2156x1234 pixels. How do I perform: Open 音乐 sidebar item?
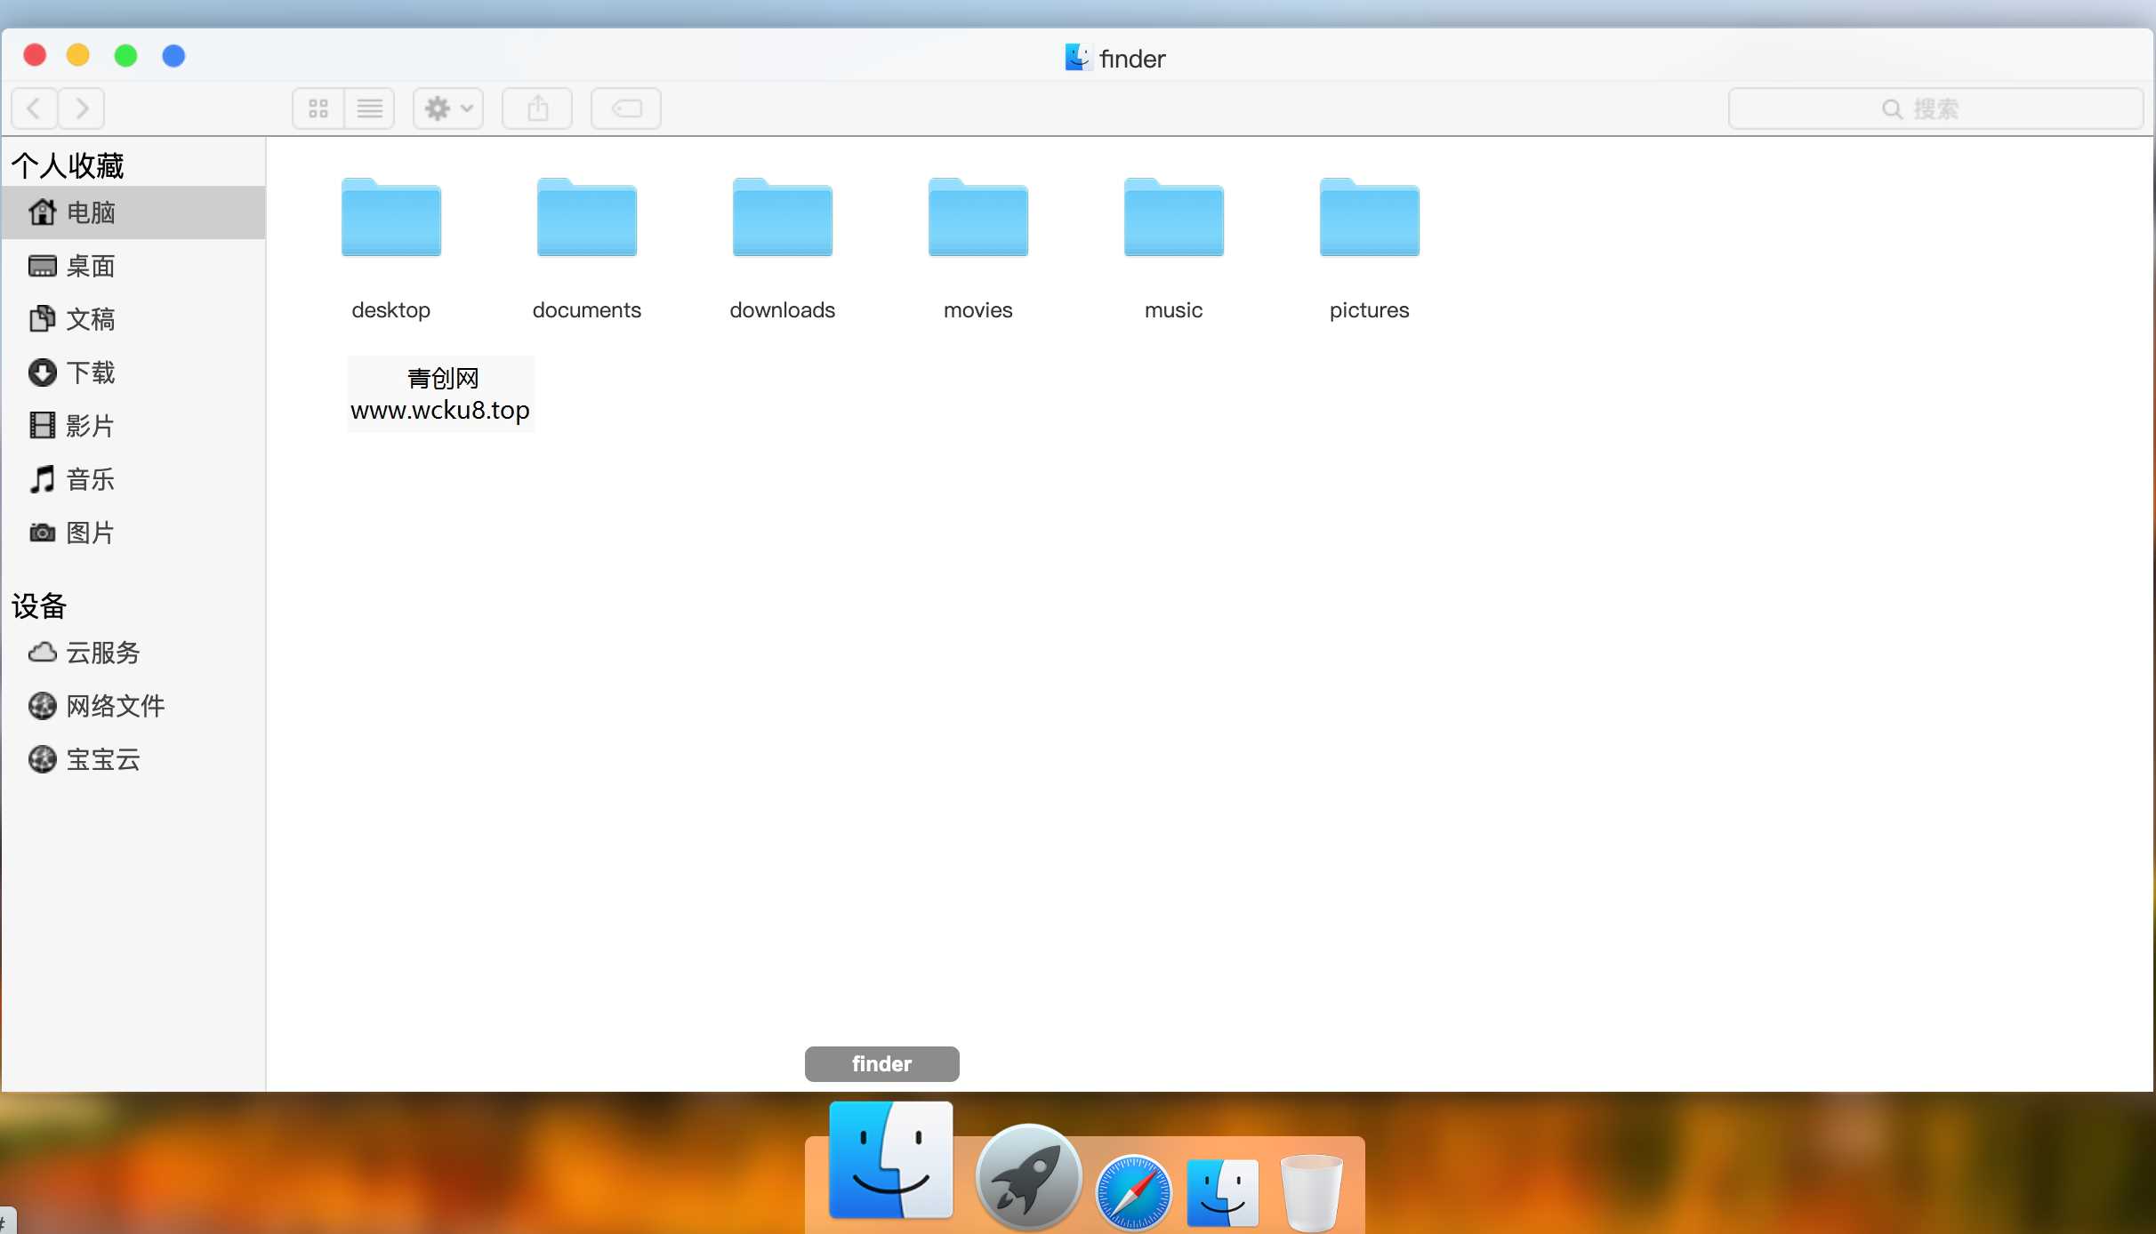click(90, 479)
